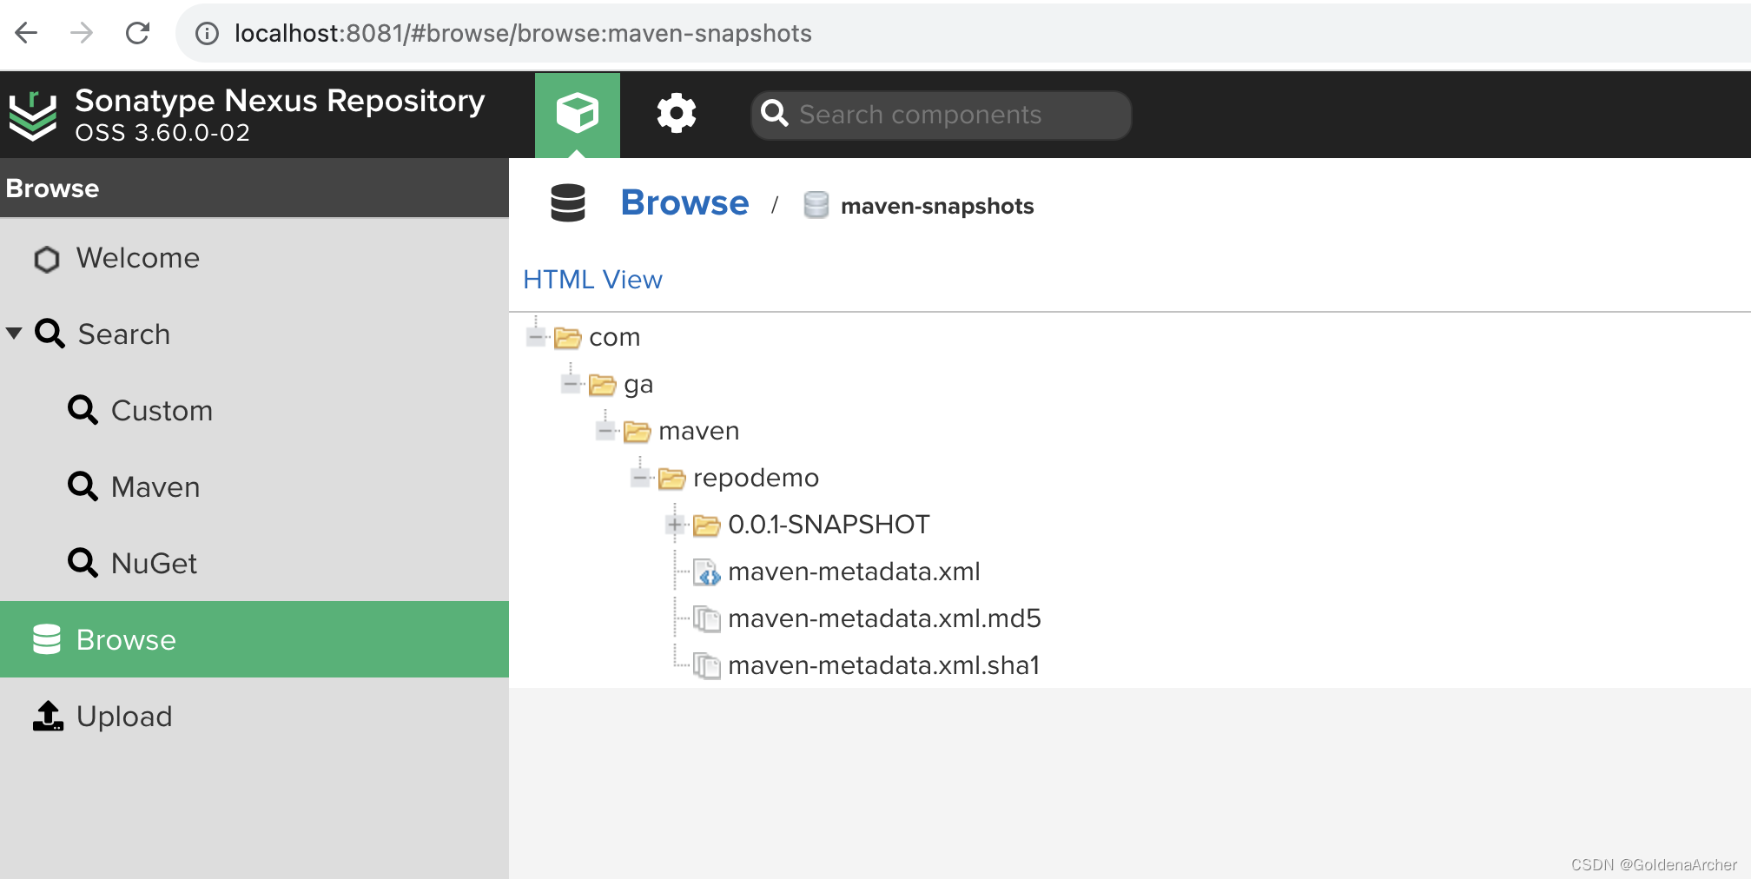Viewport: 1751px width, 879px height.
Task: Click the NuGet search magnifier icon
Action: click(83, 563)
